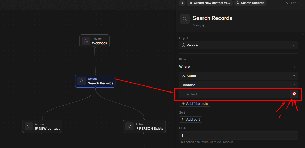Click the Search Records node magnifier icon
Screen dimensions: 305x148
click(x=82, y=81)
